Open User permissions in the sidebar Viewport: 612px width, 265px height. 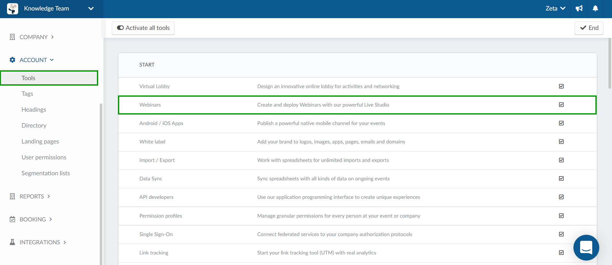[44, 157]
